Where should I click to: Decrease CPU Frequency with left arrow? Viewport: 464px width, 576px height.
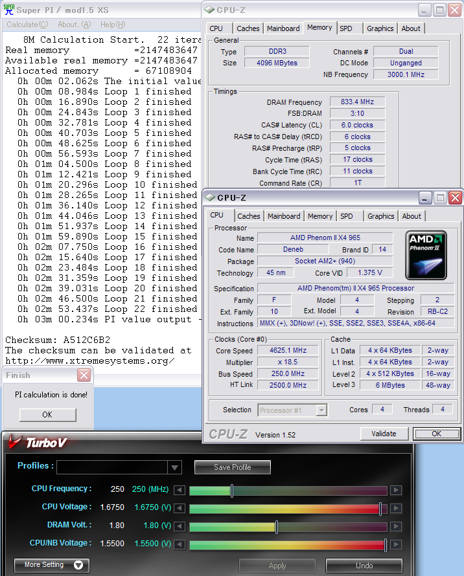180,490
